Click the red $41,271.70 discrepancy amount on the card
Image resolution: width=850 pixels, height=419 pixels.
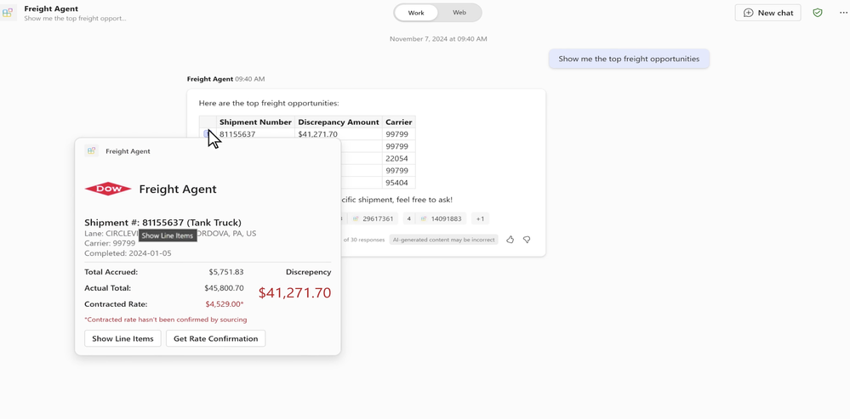[x=294, y=293]
